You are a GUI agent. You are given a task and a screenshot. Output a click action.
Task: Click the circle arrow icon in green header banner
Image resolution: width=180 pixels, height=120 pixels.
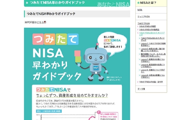(27, 3)
